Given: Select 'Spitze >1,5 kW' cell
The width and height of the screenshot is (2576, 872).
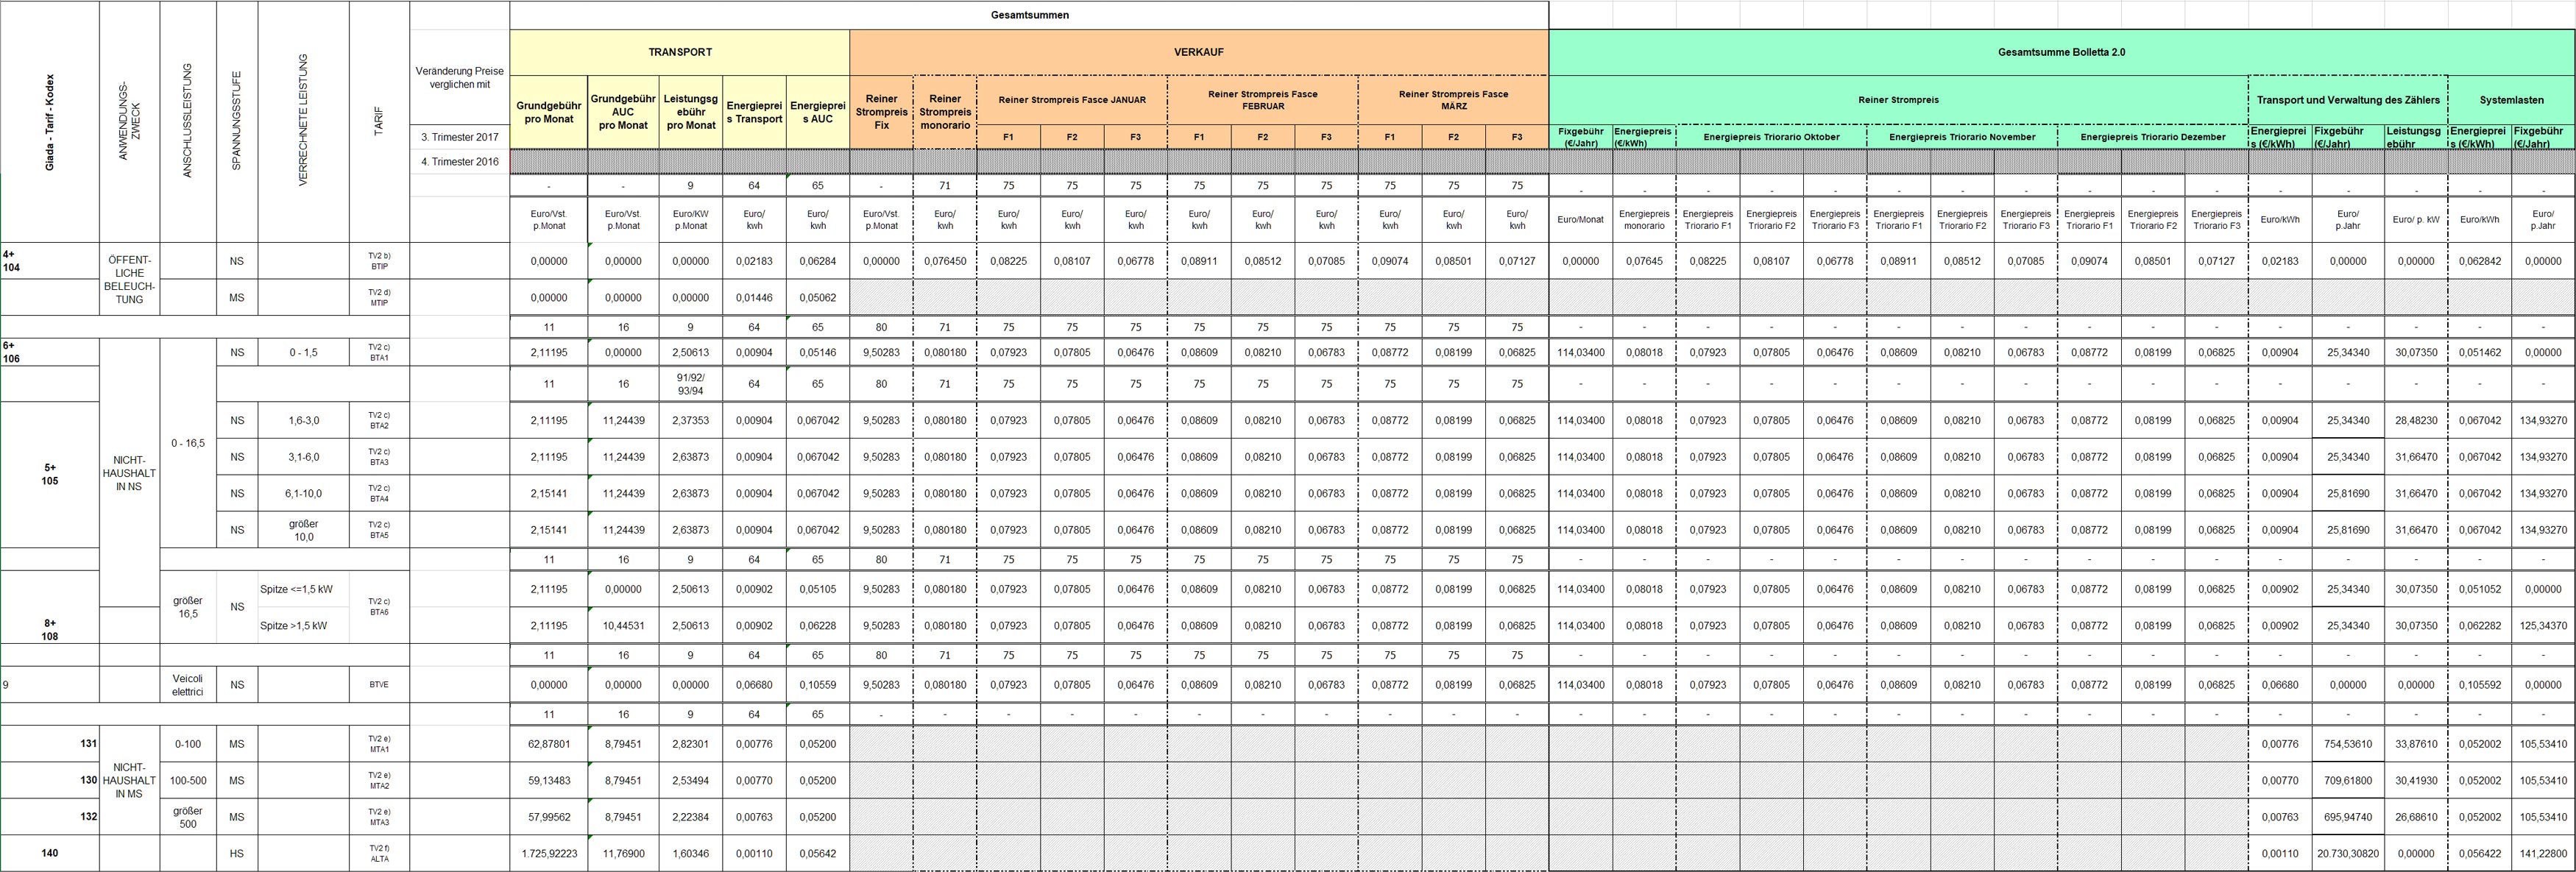Looking at the screenshot, I should click(x=303, y=626).
